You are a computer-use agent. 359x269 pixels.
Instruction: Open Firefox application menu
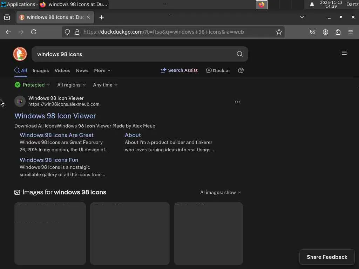click(350, 32)
